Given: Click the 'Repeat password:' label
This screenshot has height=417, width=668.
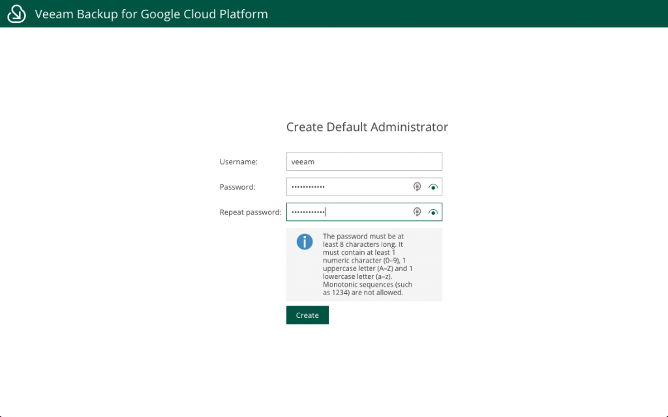Looking at the screenshot, I should click(x=250, y=212).
